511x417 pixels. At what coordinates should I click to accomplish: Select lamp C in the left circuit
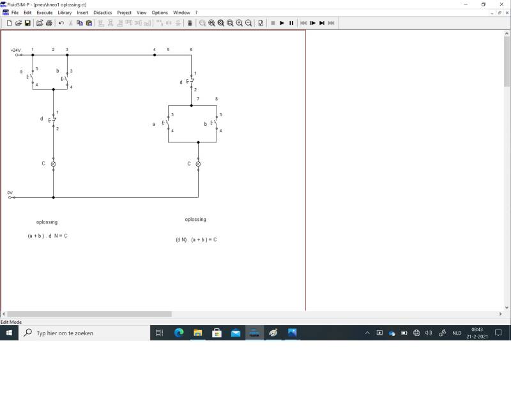pos(53,164)
